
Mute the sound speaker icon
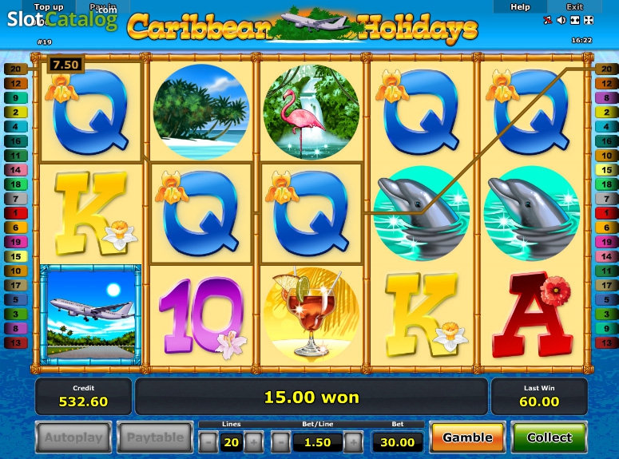pyautogui.click(x=561, y=20)
